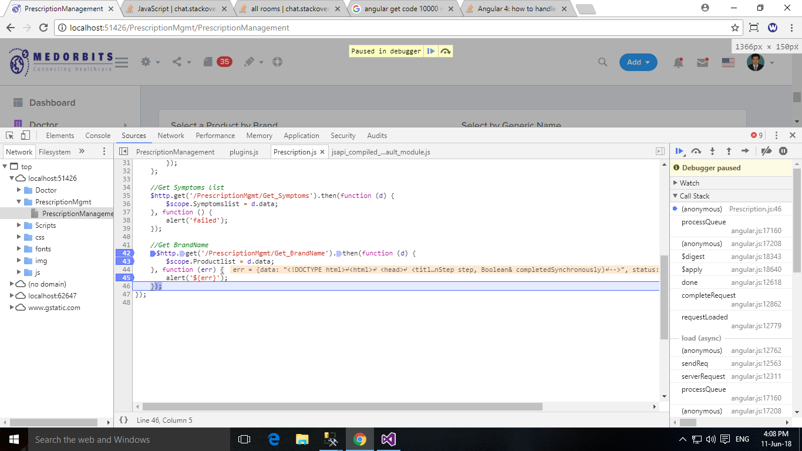
Task: Open the jsapi_compiled default module file tab
Action: [380, 152]
